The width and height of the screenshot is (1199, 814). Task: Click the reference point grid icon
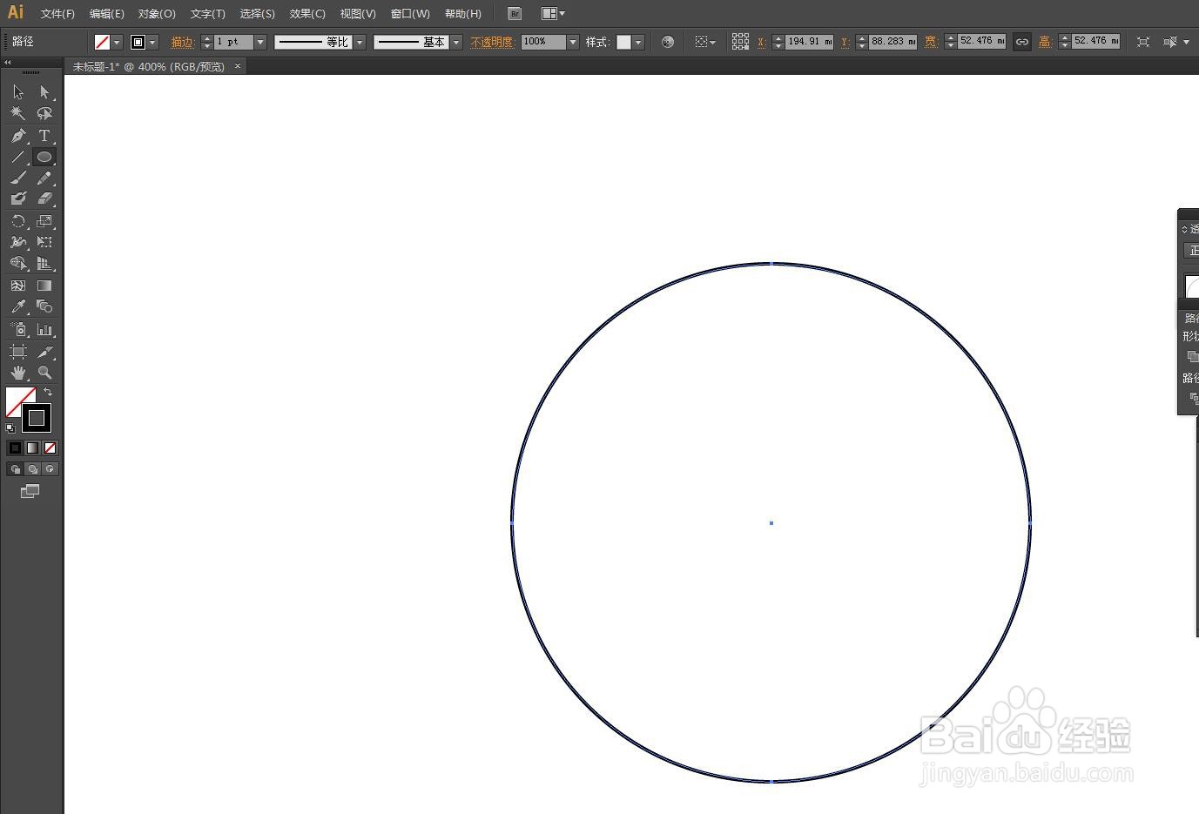(740, 42)
